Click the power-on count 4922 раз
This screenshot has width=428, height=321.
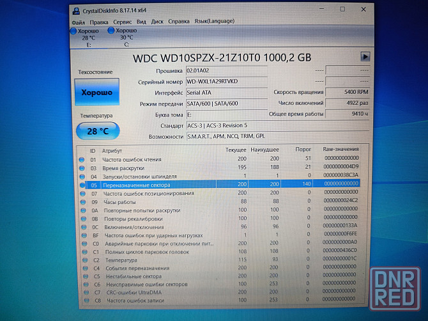[348, 103]
